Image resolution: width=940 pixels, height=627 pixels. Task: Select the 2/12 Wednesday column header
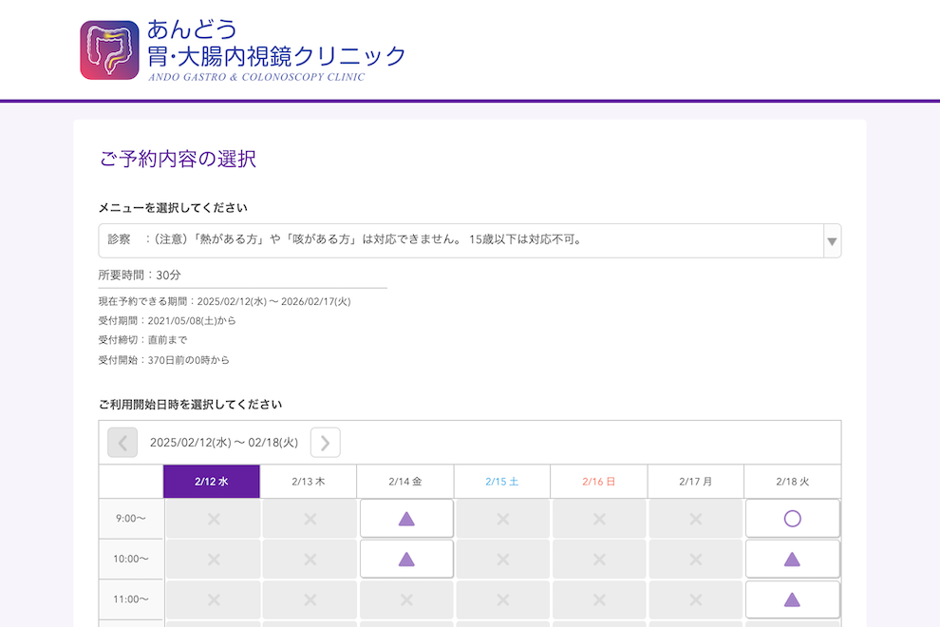click(212, 482)
